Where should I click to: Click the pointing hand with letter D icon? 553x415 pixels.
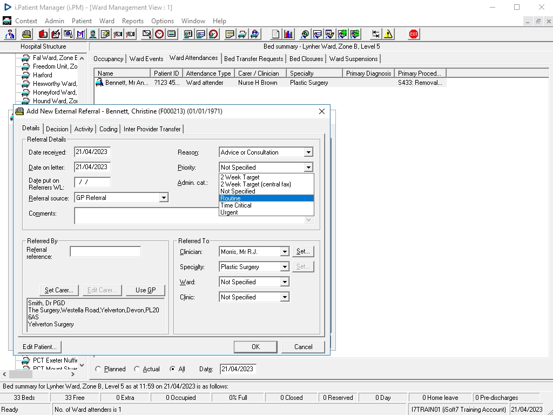[118, 34]
